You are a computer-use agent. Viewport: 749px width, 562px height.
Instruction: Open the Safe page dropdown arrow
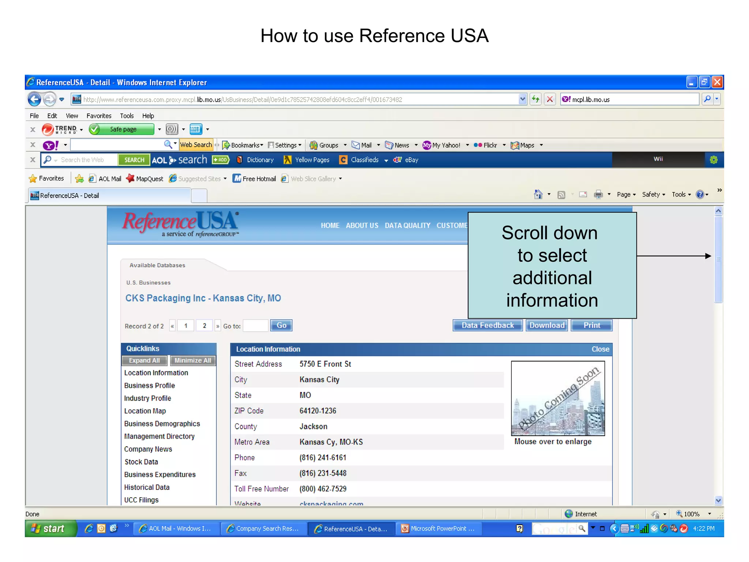coord(159,129)
